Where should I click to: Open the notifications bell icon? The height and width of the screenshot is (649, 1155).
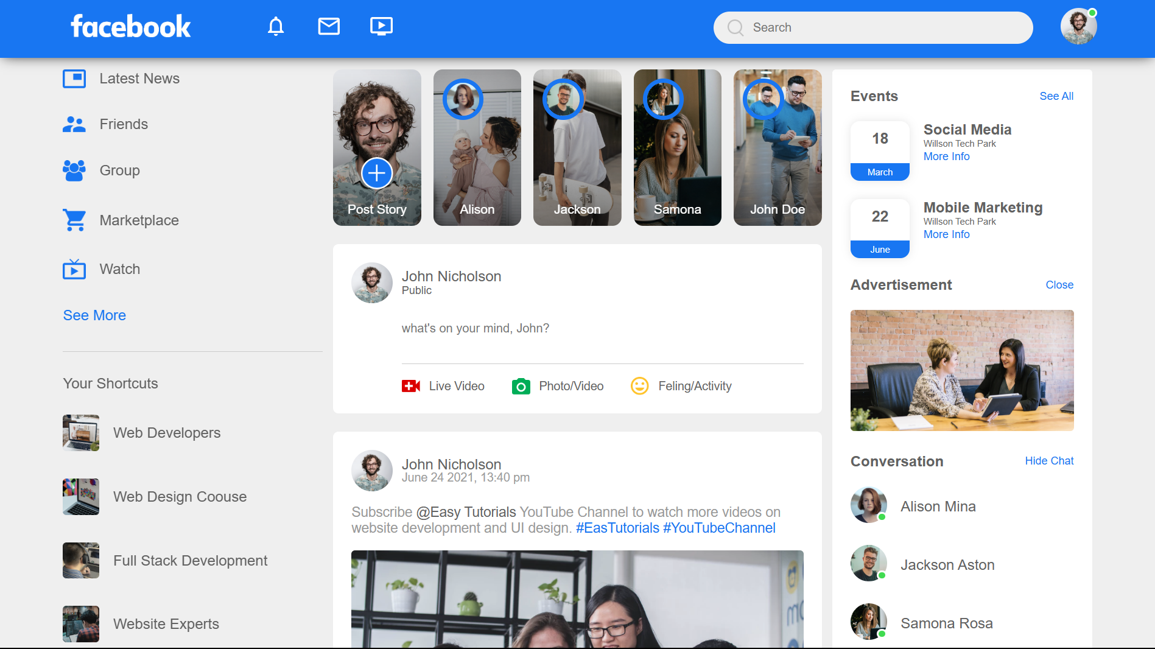click(276, 27)
